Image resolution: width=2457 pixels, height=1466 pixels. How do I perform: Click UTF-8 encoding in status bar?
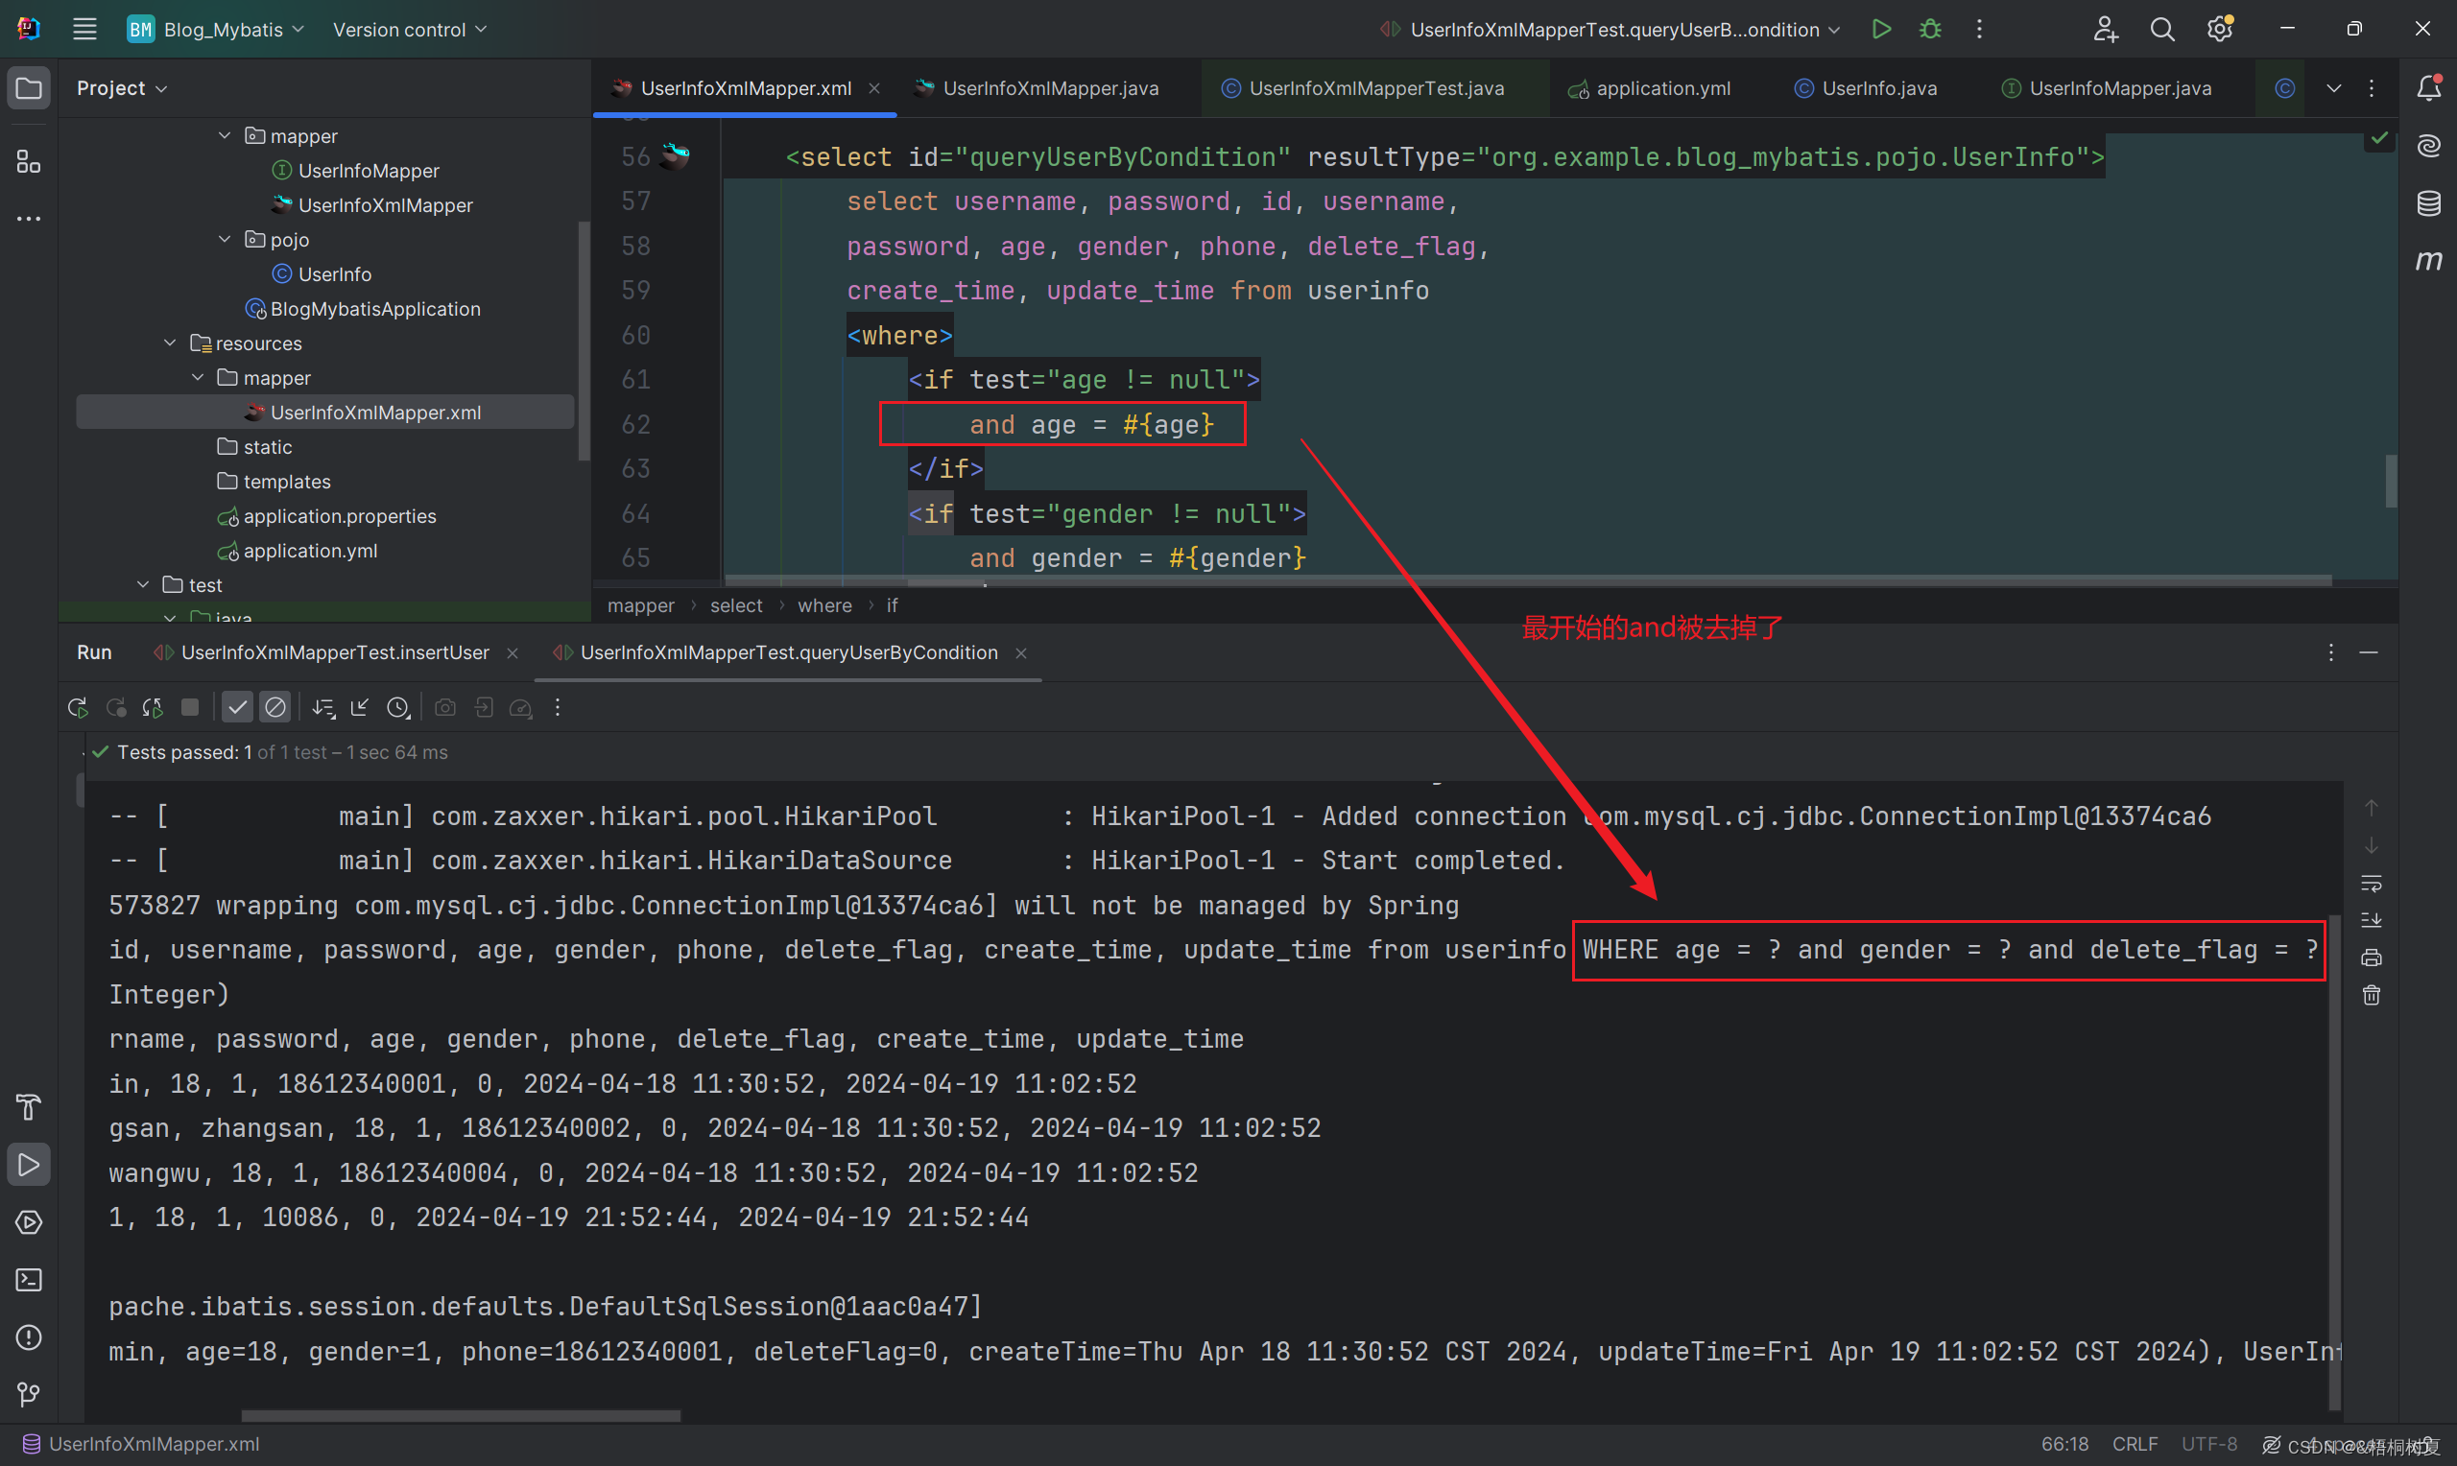[x=2209, y=1444]
